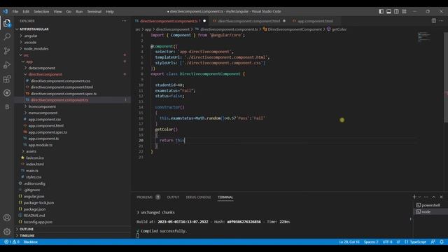This screenshot has height=252, width=448.
Task: Maximize the terminal panel size
Action: click(434, 197)
